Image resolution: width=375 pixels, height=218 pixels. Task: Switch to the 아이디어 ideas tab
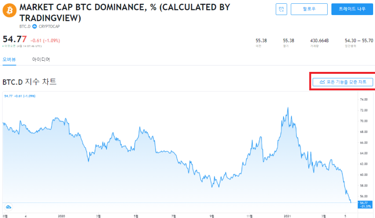41,60
